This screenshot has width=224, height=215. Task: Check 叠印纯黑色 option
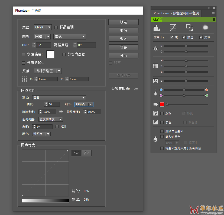click(x=162, y=137)
